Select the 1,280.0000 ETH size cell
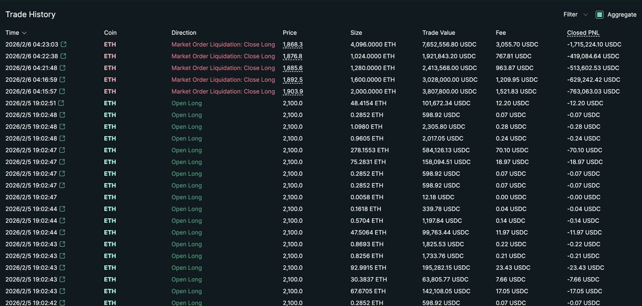Viewport: 642px width, 306px height. [372, 68]
